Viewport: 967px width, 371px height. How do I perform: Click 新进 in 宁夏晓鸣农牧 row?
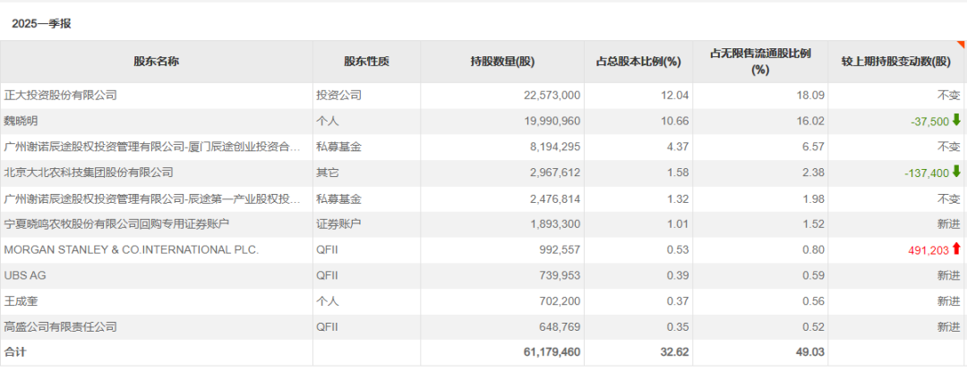949,224
